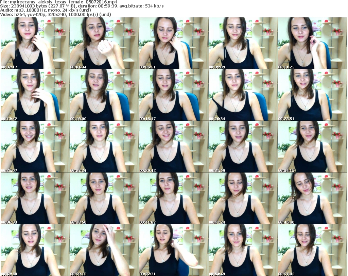This screenshot has height=276, width=348.
Task: Select the frame stamped 00:22:51
Action: click(x=313, y=95)
